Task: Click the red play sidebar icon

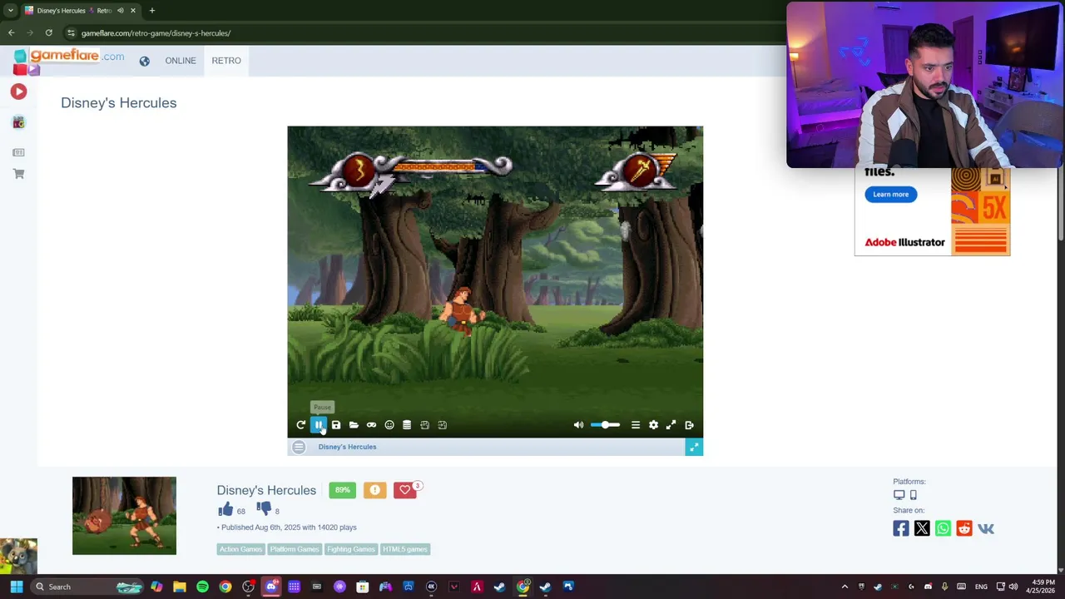Action: 18,92
